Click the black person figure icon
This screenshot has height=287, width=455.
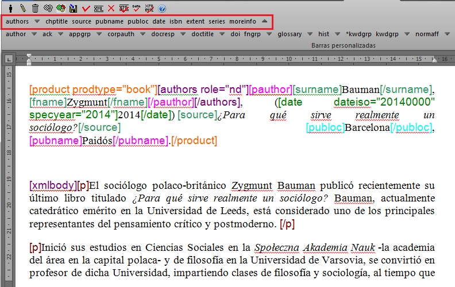tap(10, 9)
